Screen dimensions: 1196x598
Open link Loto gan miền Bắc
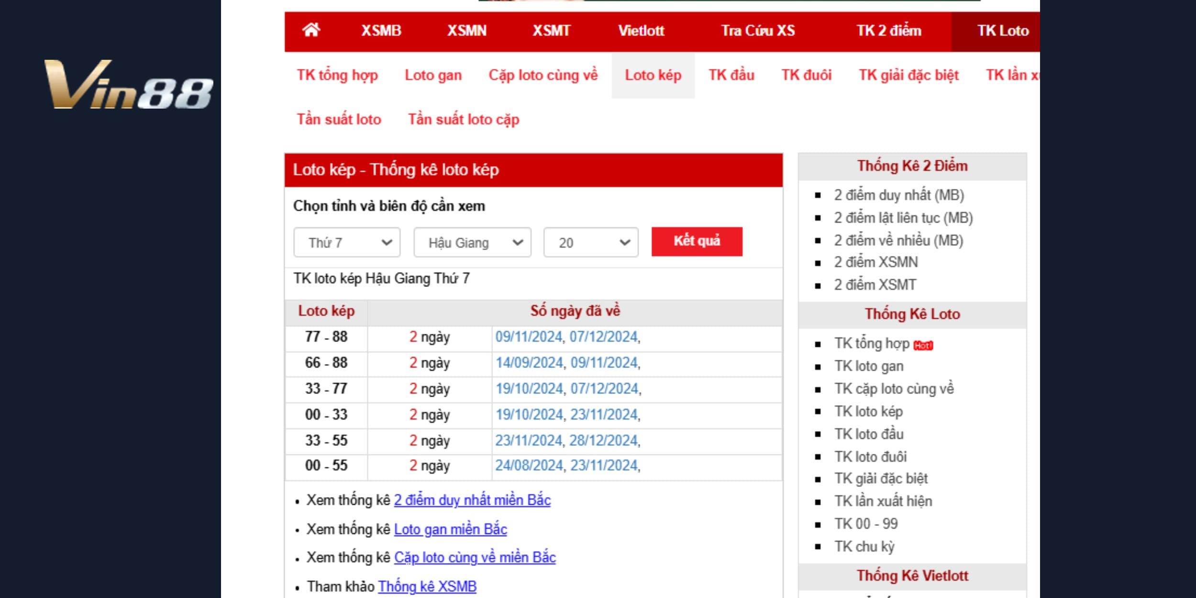coord(450,530)
